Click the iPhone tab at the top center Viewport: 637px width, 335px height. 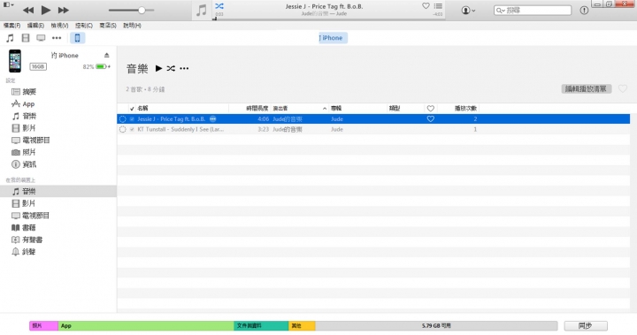click(333, 38)
